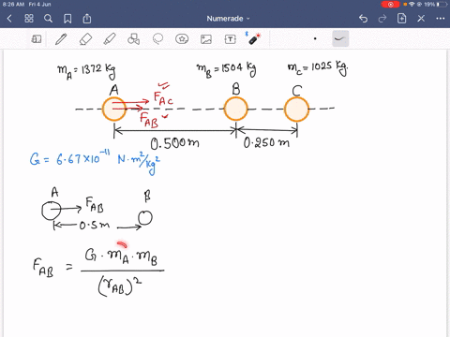Select the Highlighter tool
The image size is (450, 337).
pos(110,39)
